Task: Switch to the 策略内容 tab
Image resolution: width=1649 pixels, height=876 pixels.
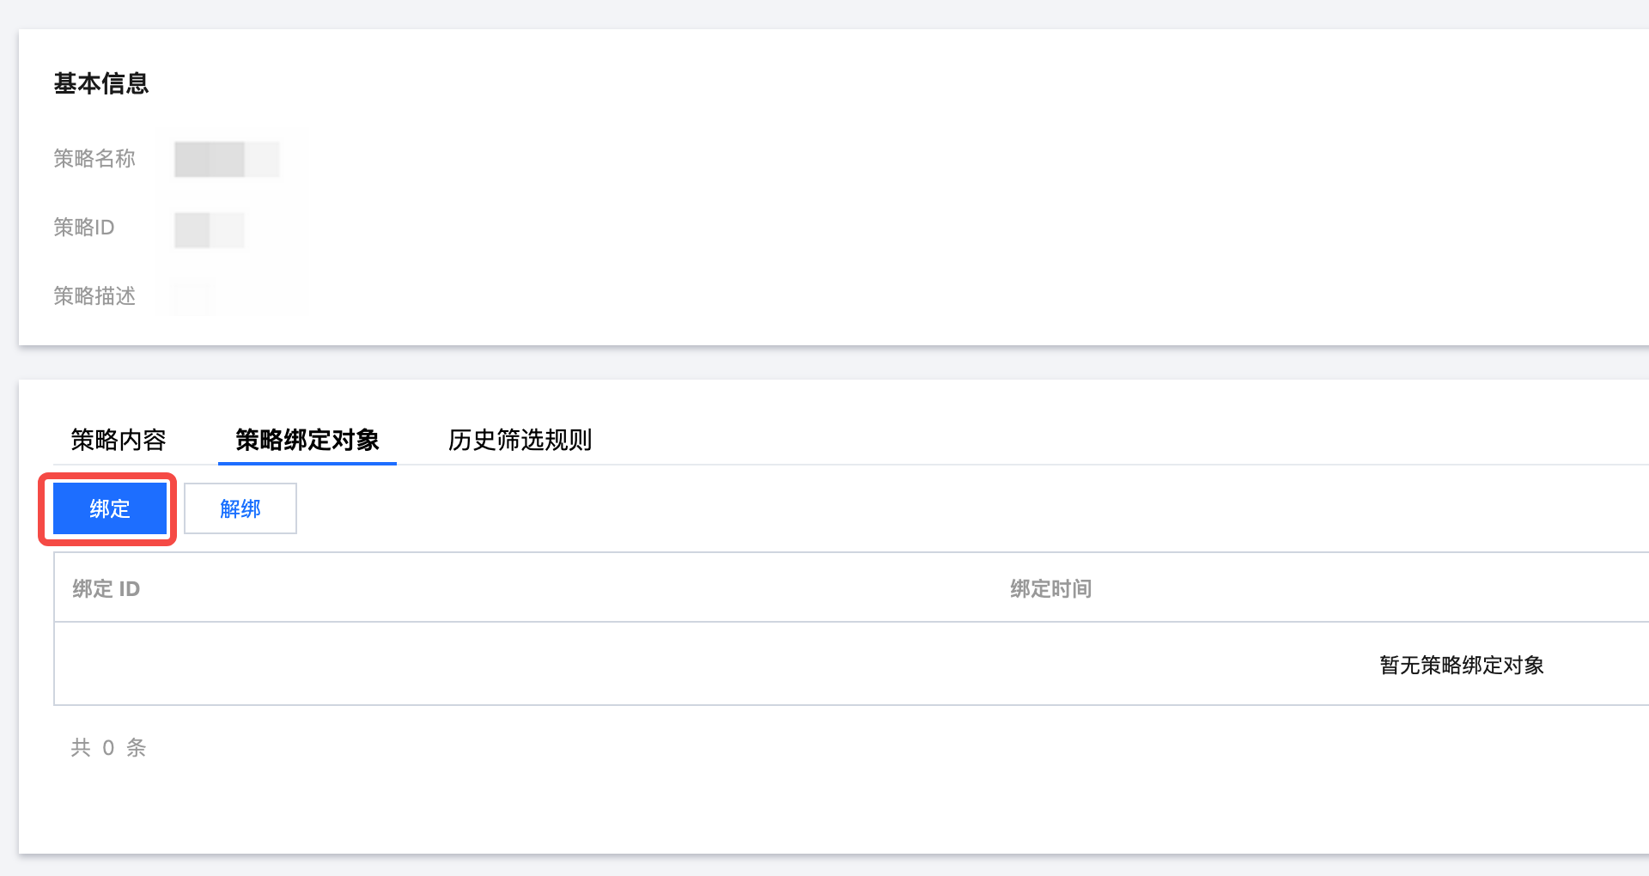Action: pyautogui.click(x=119, y=440)
